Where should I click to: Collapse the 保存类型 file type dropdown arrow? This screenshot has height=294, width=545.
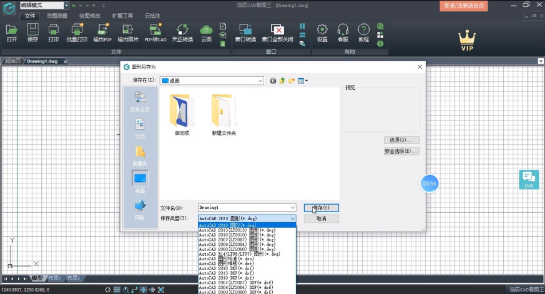(293, 218)
